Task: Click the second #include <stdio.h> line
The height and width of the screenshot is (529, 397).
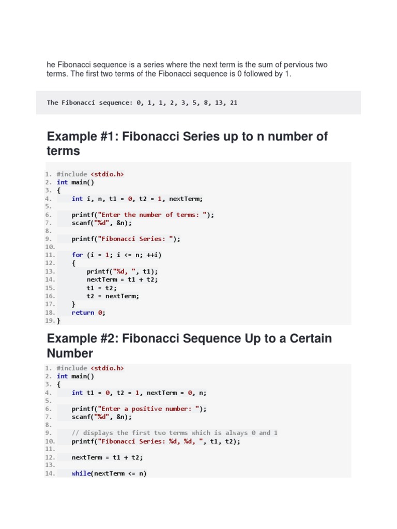Action: [x=90, y=368]
